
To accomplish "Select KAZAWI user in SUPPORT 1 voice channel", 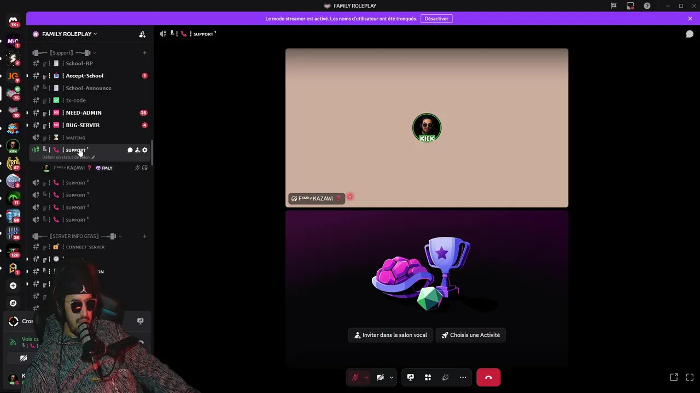I will [94, 168].
